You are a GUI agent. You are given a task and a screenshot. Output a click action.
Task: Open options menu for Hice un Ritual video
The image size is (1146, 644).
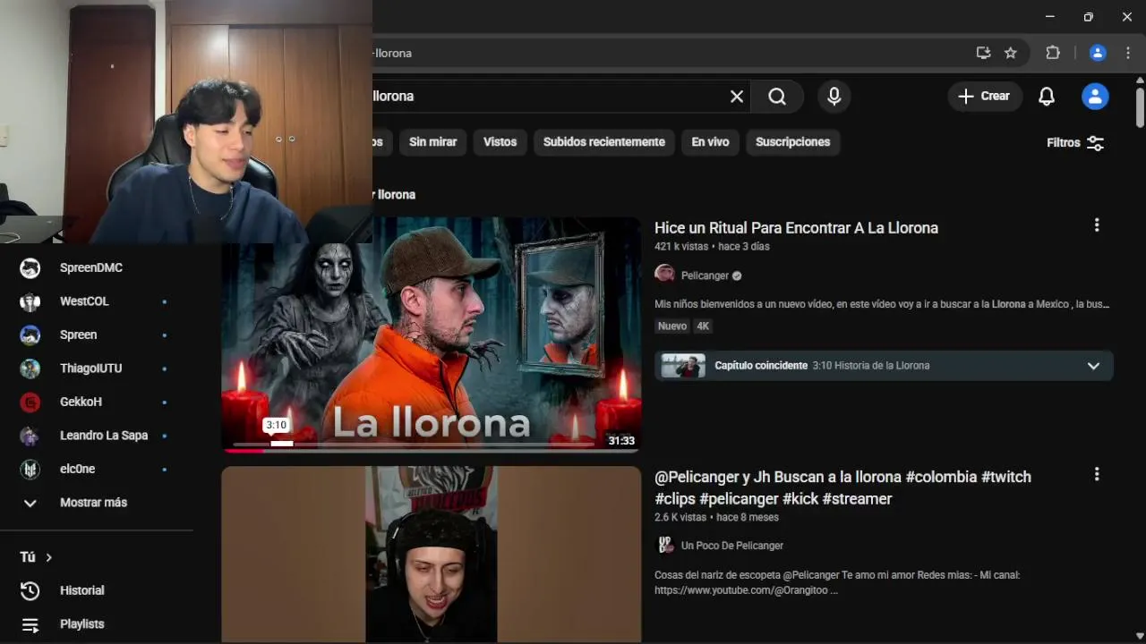point(1097,225)
